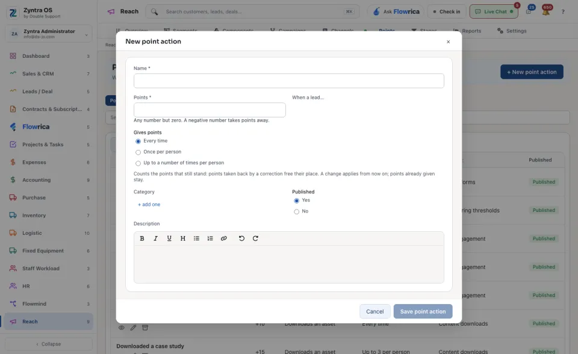
Task: Click the Points input field
Action: pos(210,110)
